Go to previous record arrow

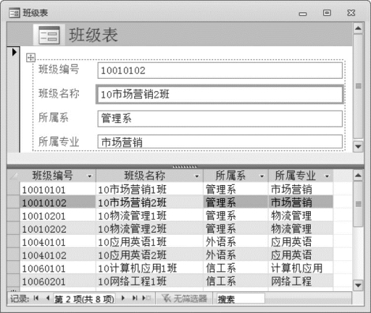[48, 298]
